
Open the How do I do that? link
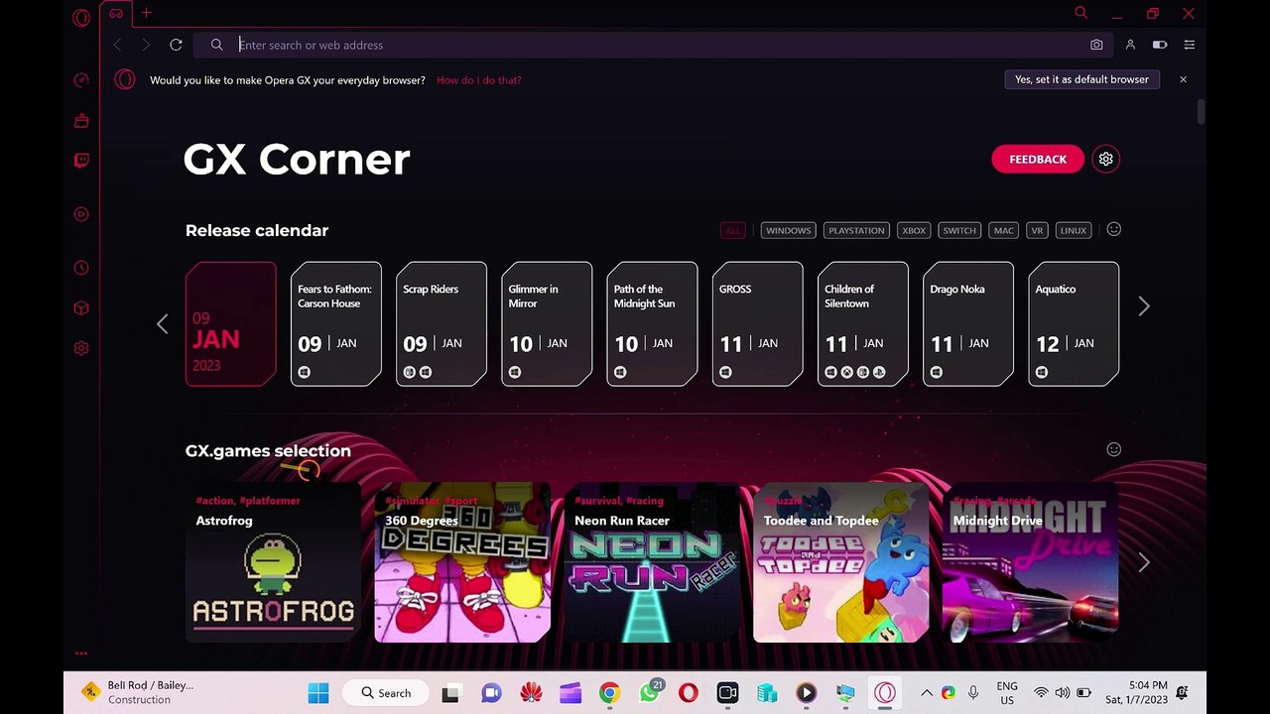click(479, 80)
